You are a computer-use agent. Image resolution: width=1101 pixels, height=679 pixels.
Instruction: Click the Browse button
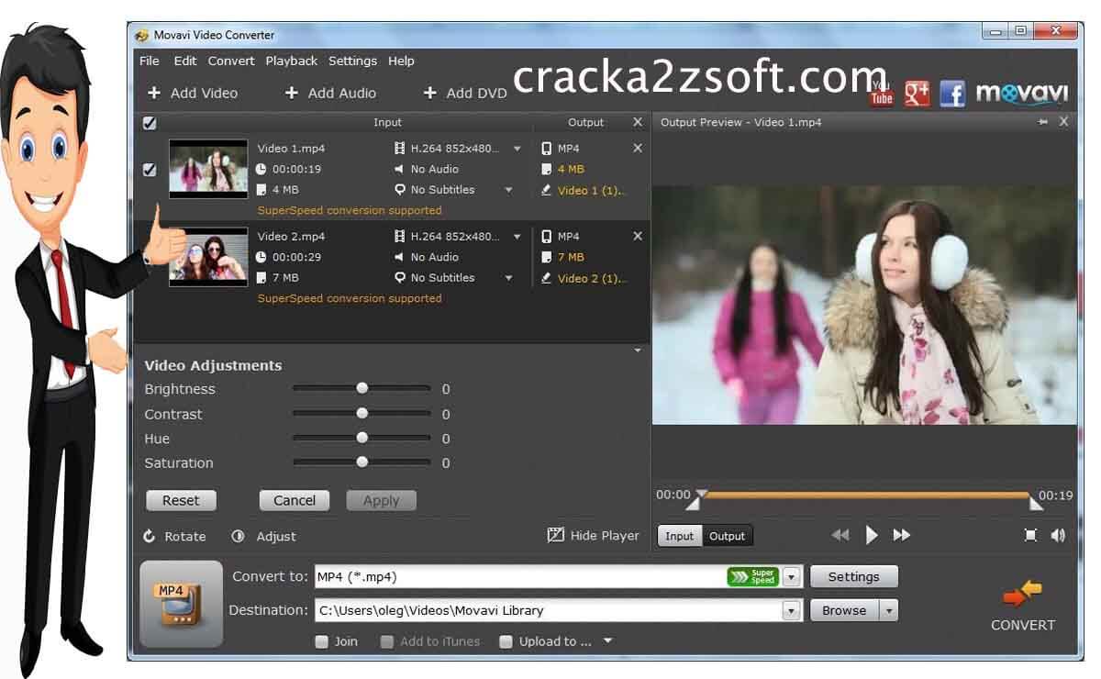[844, 610]
